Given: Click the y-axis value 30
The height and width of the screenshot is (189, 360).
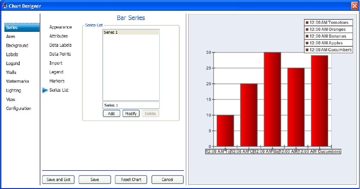Looking at the screenshot, I should (208, 52).
